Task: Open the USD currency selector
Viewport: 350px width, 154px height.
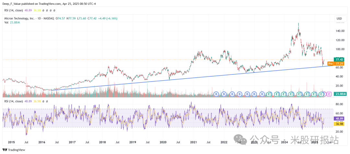Action: (x=340, y=18)
